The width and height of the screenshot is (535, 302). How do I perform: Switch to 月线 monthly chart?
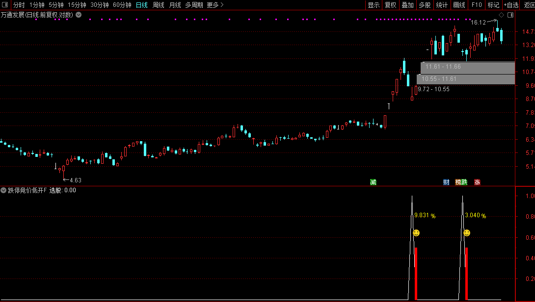(x=175, y=5)
